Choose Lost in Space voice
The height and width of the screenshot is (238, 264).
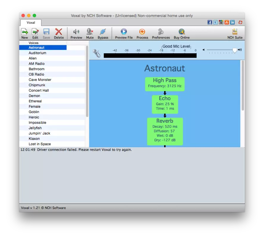point(52,144)
